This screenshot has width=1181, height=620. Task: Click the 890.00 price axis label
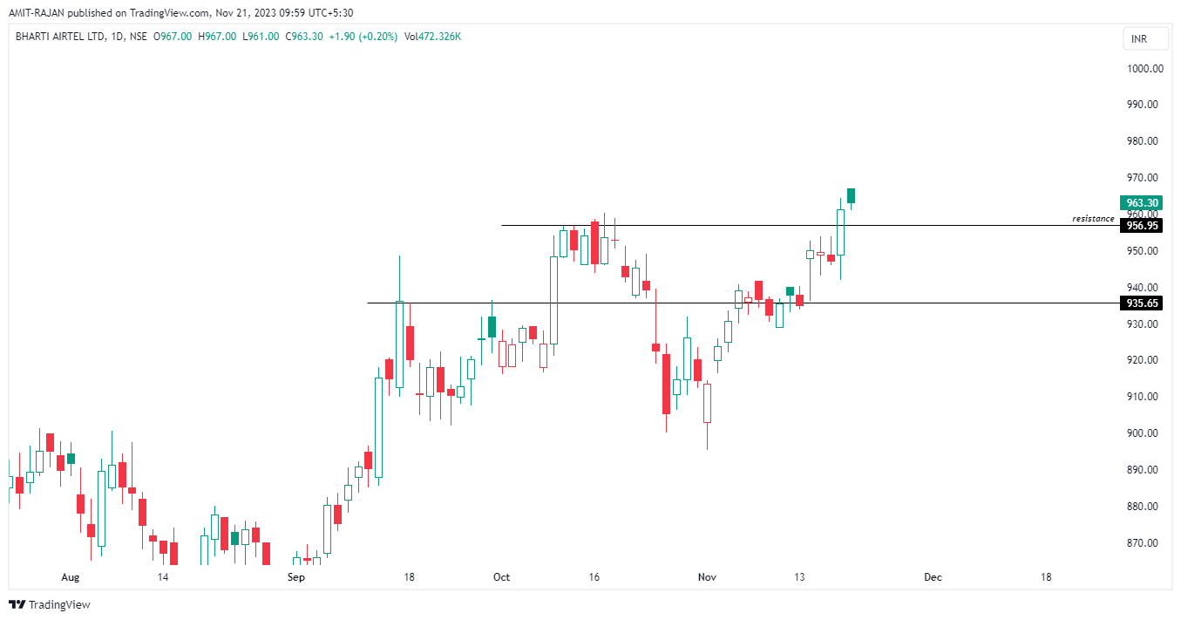(1143, 470)
